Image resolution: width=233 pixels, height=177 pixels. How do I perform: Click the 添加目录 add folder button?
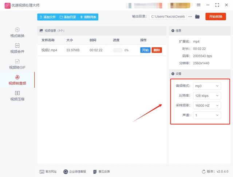pos(68,17)
